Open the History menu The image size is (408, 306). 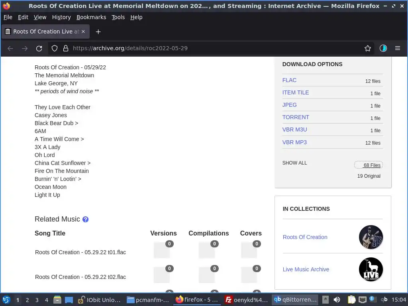(61, 17)
